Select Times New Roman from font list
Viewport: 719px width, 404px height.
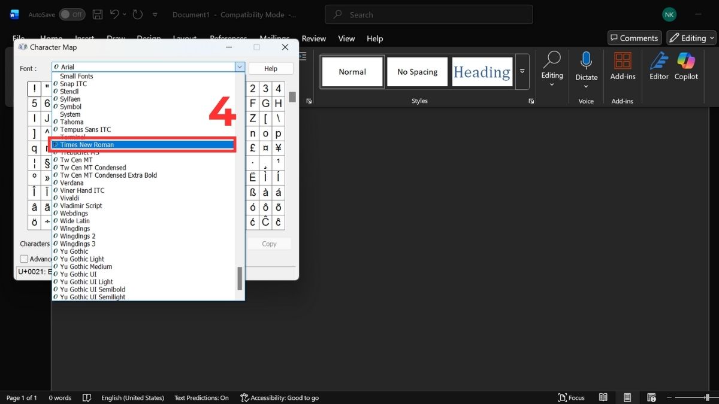pos(144,145)
